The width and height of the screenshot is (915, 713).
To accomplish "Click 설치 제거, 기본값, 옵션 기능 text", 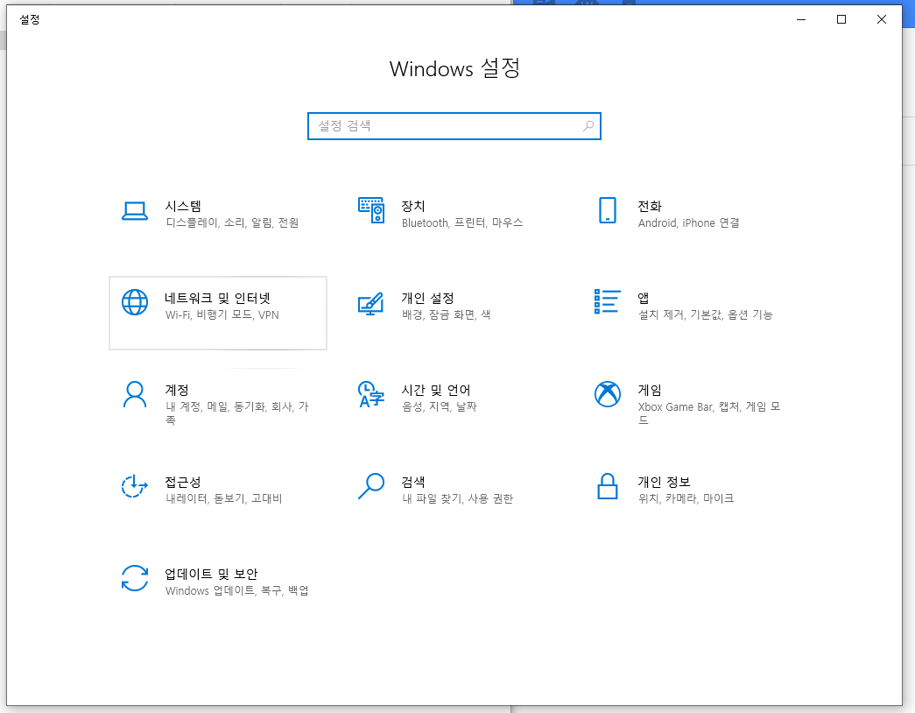I will point(705,315).
